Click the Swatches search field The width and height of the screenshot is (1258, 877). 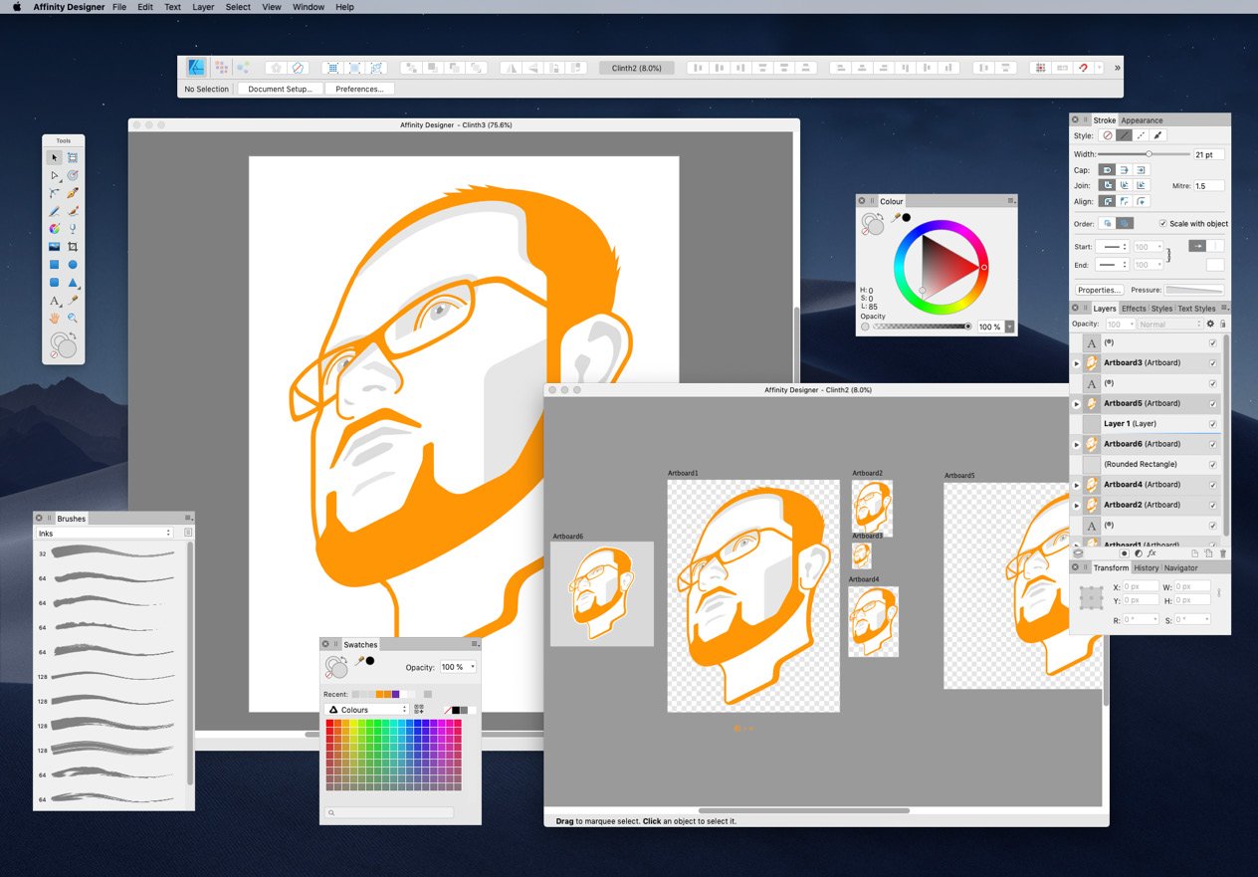tap(390, 813)
